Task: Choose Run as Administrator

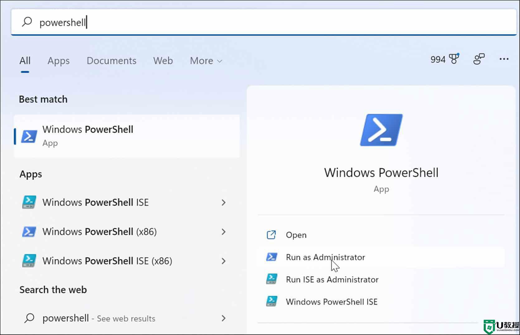Action: (381, 257)
